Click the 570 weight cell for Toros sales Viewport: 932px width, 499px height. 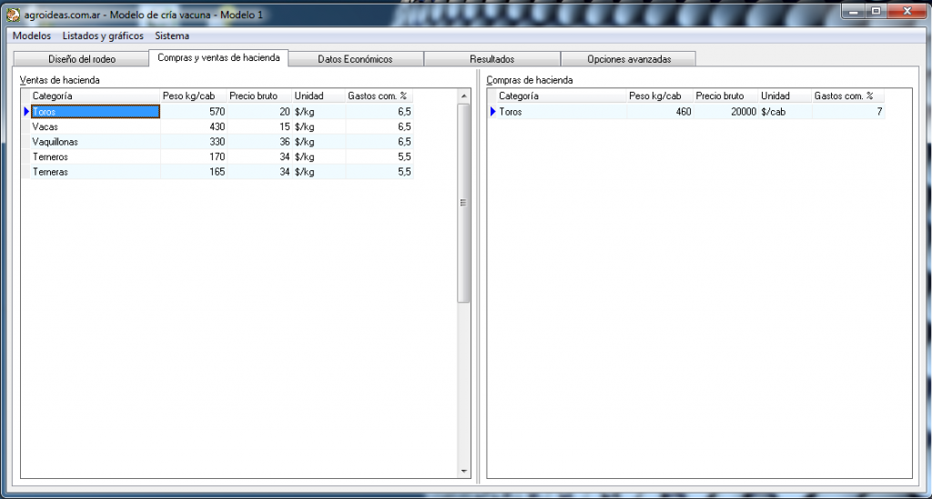194,111
